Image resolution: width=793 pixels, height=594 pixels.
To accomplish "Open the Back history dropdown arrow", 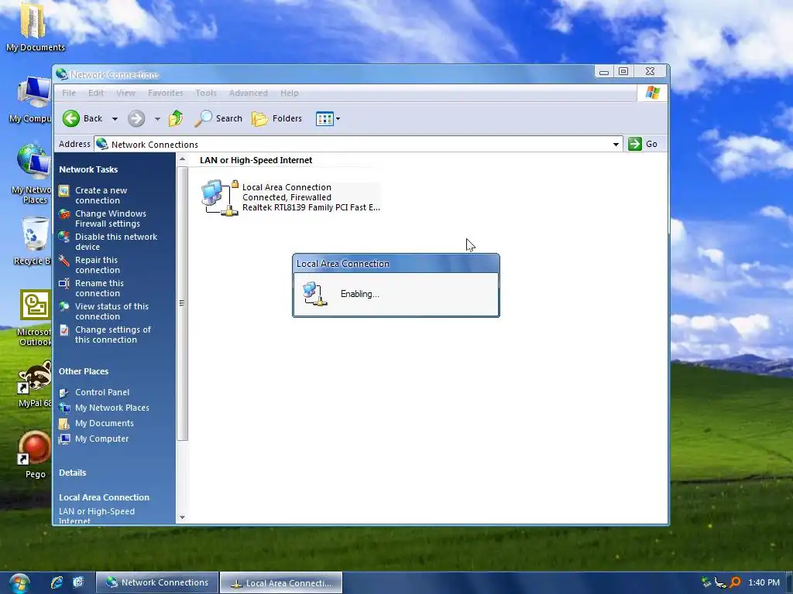I will tap(115, 118).
